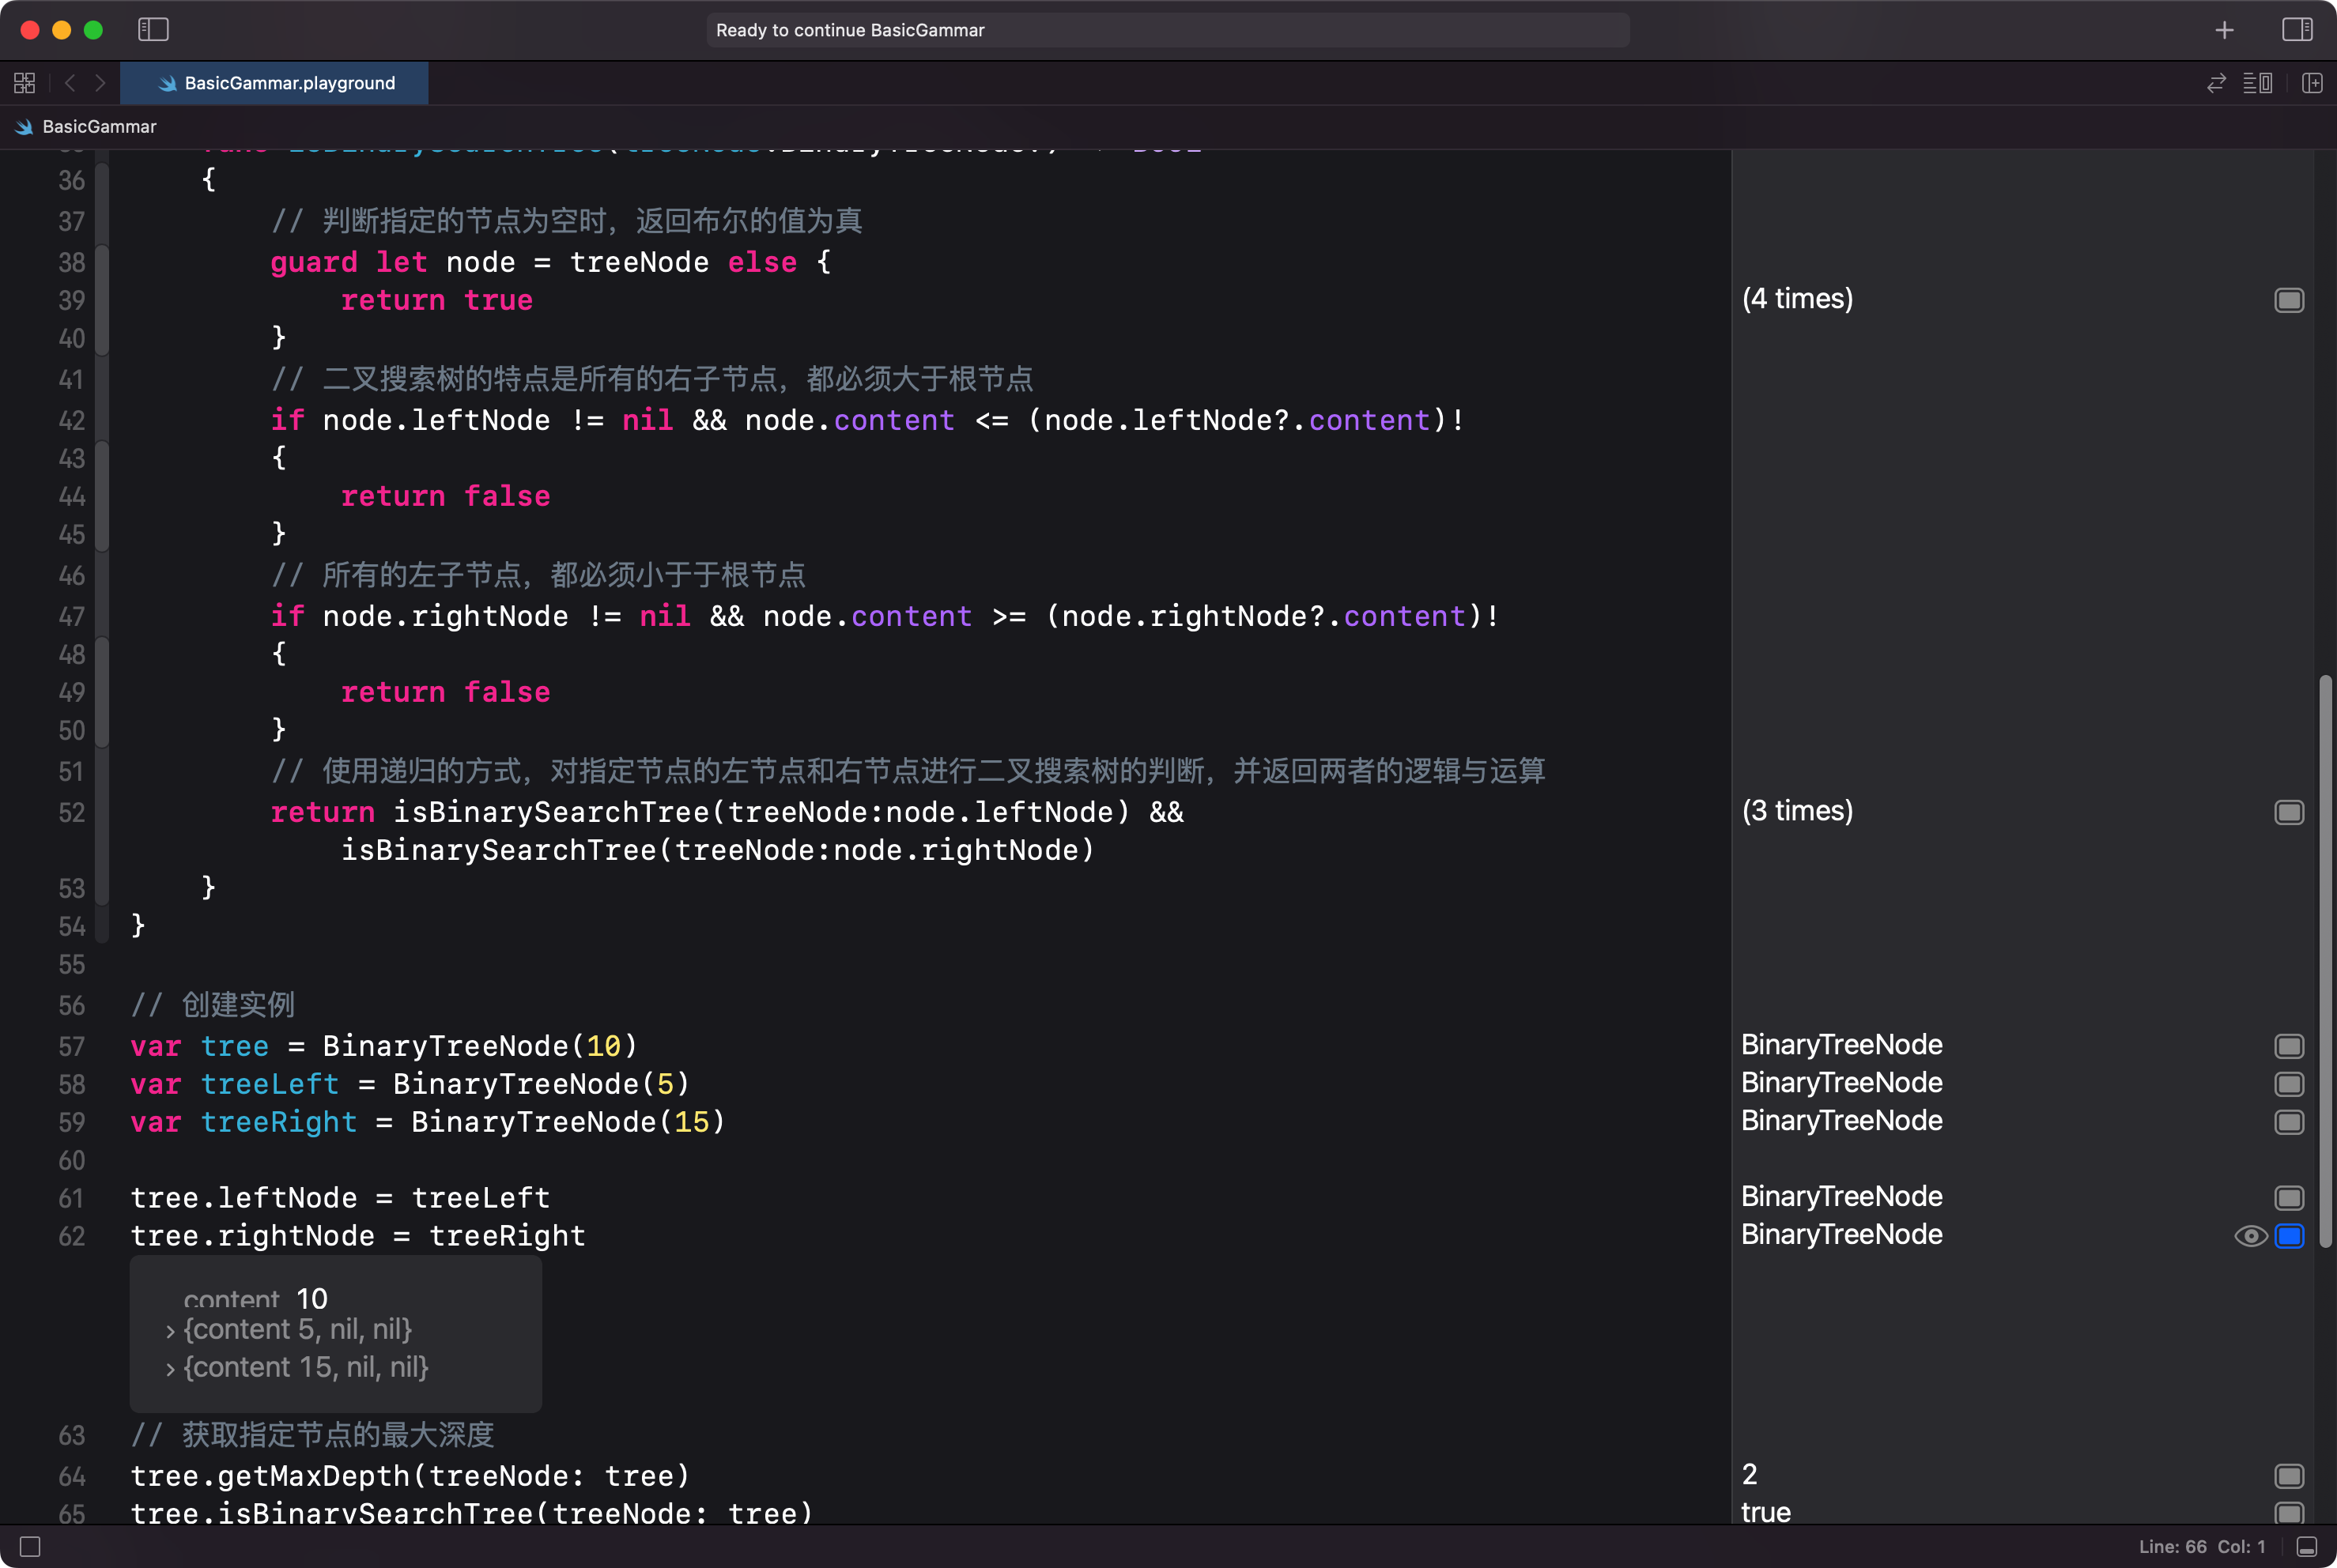Show result for line 59 BinaryTreeNode

tap(2289, 1122)
